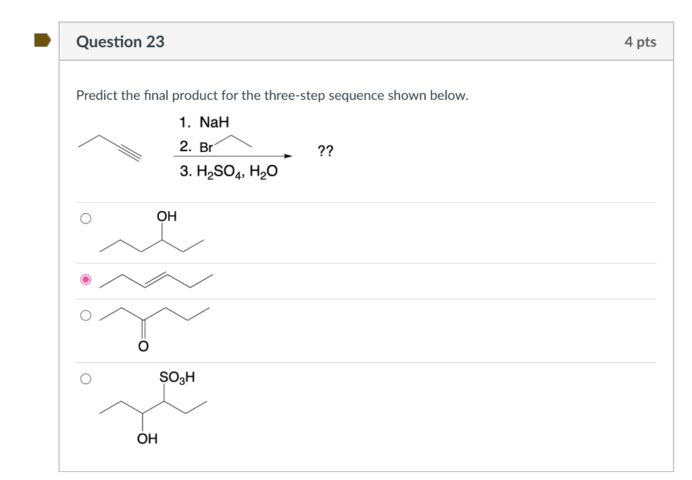Click the dark bookmark flag icon beside Question 23
Image resolution: width=692 pixels, height=480 pixels.
coord(41,41)
